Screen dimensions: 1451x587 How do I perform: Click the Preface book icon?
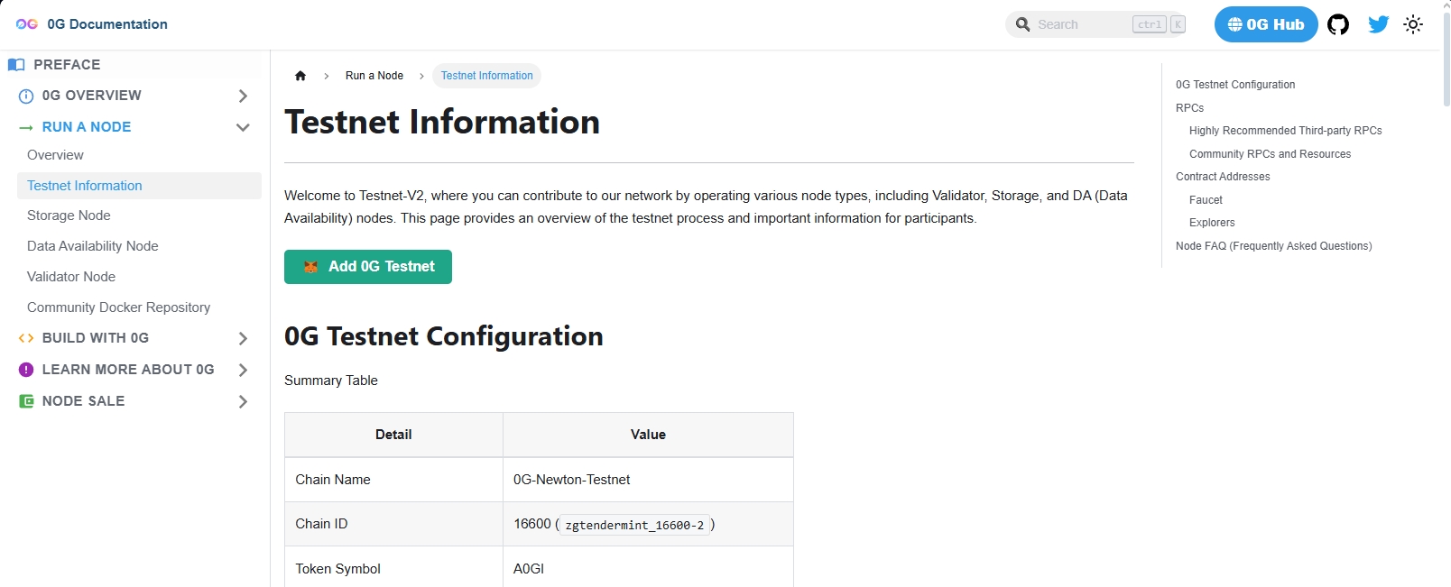(16, 65)
